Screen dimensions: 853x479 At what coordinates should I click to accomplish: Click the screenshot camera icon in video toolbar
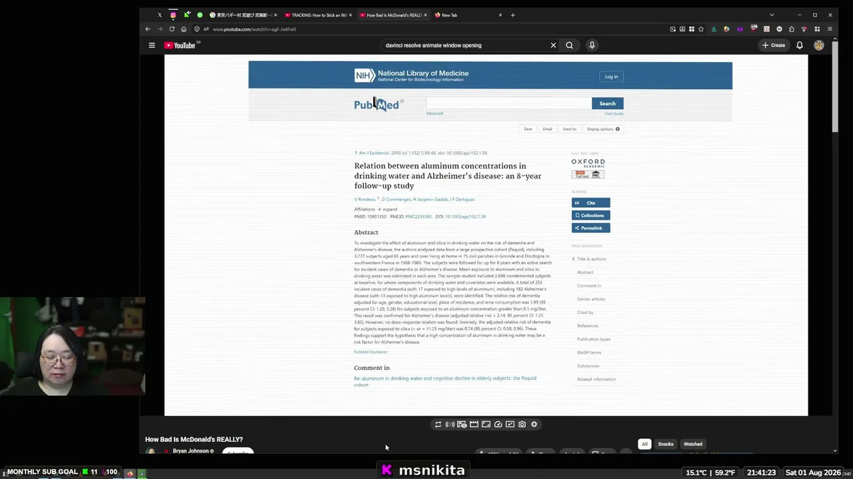point(522,424)
